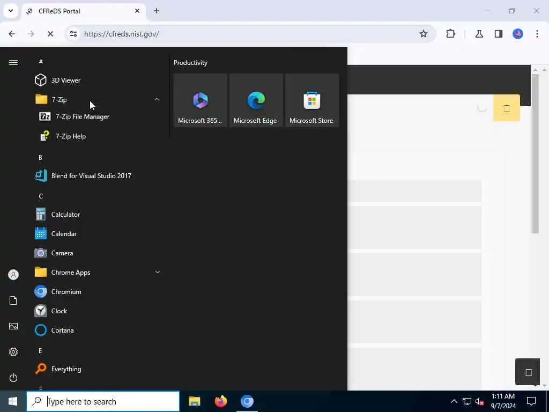Open the browser three-dot menu
Viewport: 549px width, 412px height.
coord(537,34)
